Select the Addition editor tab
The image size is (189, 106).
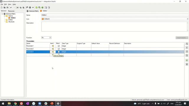44,11
